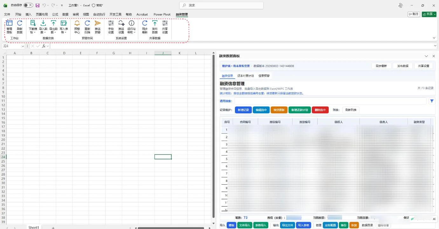
Task: Click the orange 续贷更新 button
Action: 279,110
